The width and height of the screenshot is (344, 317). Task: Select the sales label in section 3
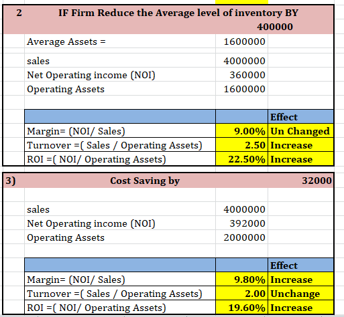(38, 209)
